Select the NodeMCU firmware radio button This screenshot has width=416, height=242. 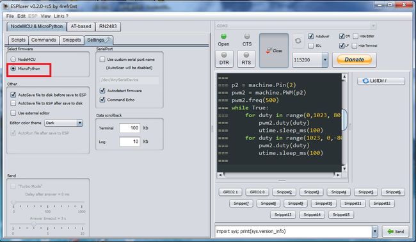(13, 59)
